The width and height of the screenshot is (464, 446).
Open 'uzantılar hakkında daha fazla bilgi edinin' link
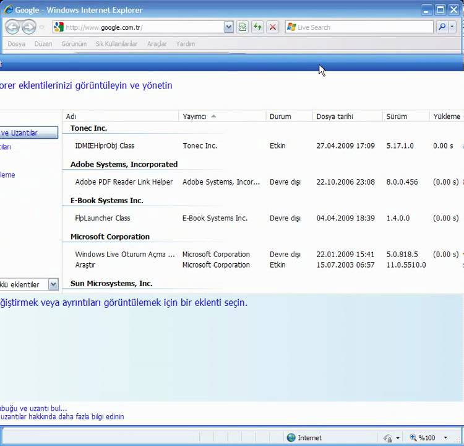tap(62, 417)
